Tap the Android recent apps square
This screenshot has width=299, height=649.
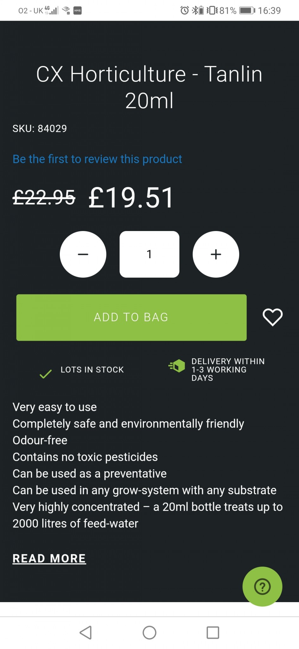[x=213, y=633]
